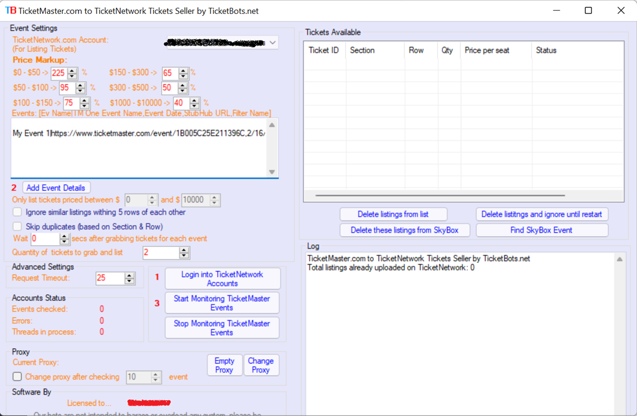The height and width of the screenshot is (416, 637).
Task: Click into the Events text area
Action: [x=139, y=148]
